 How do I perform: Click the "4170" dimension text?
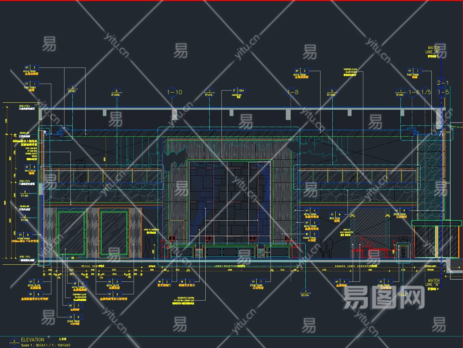click(x=324, y=270)
